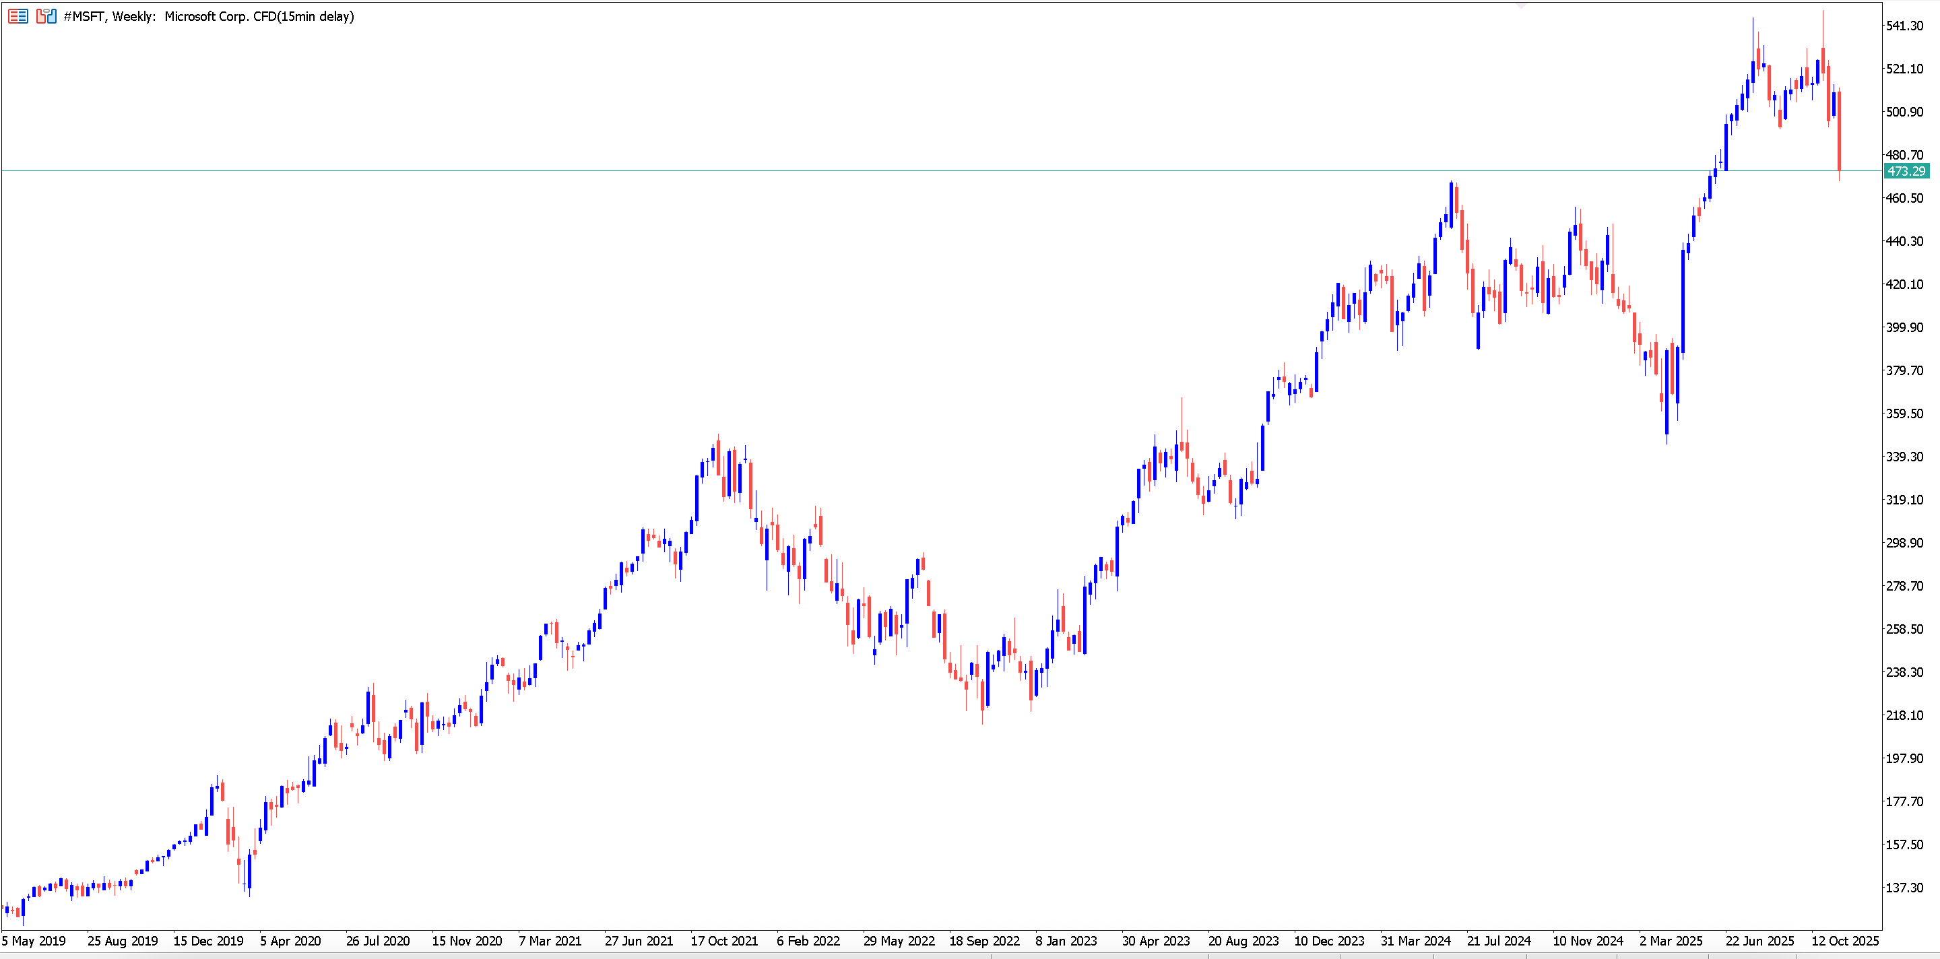Image resolution: width=1940 pixels, height=959 pixels.
Task: Click the 8 Jan 2023 time axis marker
Action: pos(1066,941)
